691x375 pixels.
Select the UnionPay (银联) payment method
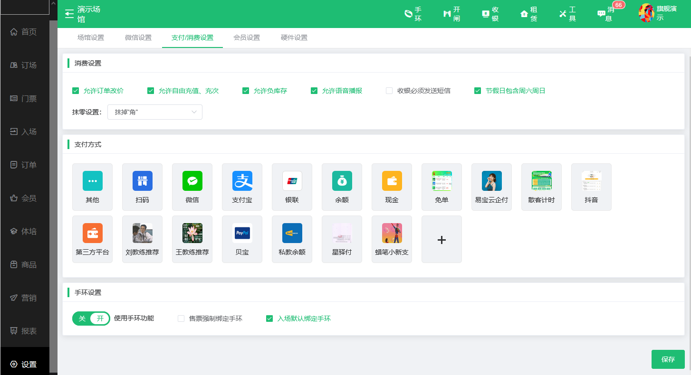292,181
